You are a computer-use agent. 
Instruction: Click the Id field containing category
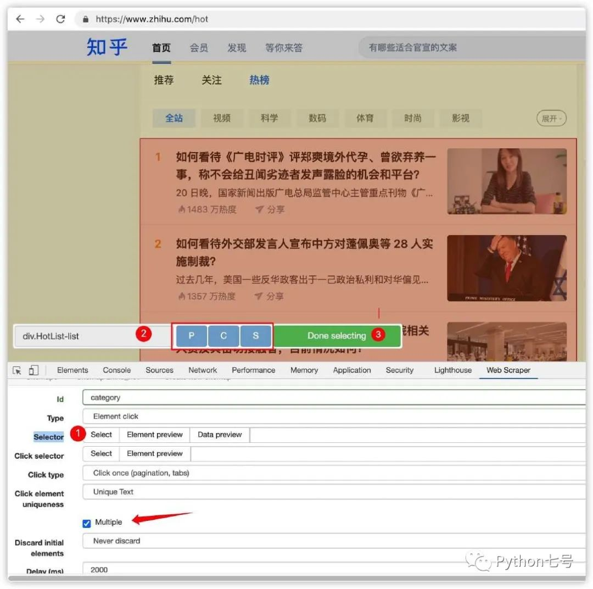click(x=334, y=397)
